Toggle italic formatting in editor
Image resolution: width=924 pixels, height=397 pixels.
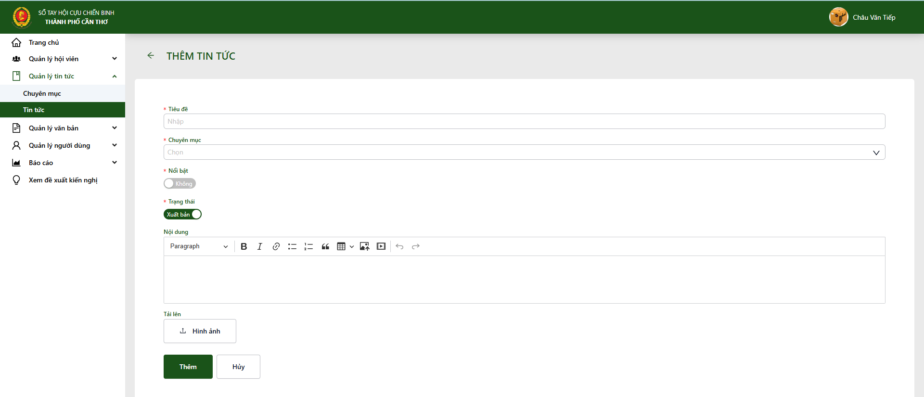pos(260,246)
